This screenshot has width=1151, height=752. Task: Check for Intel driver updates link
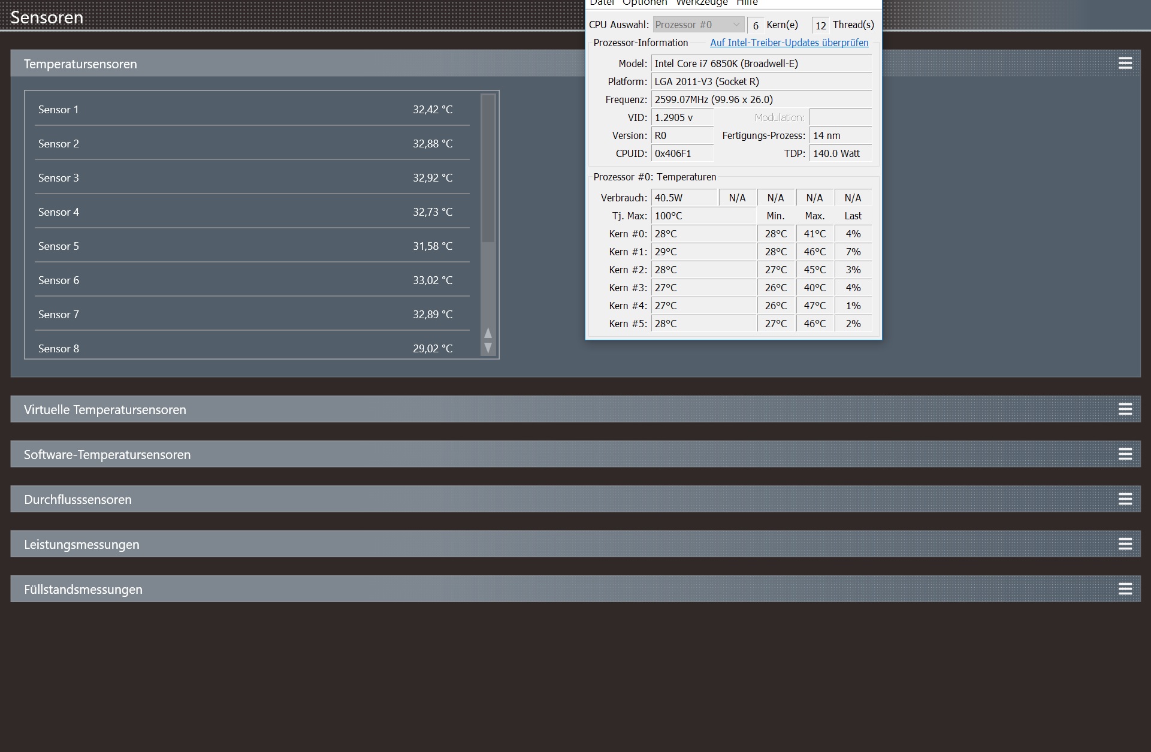(789, 43)
